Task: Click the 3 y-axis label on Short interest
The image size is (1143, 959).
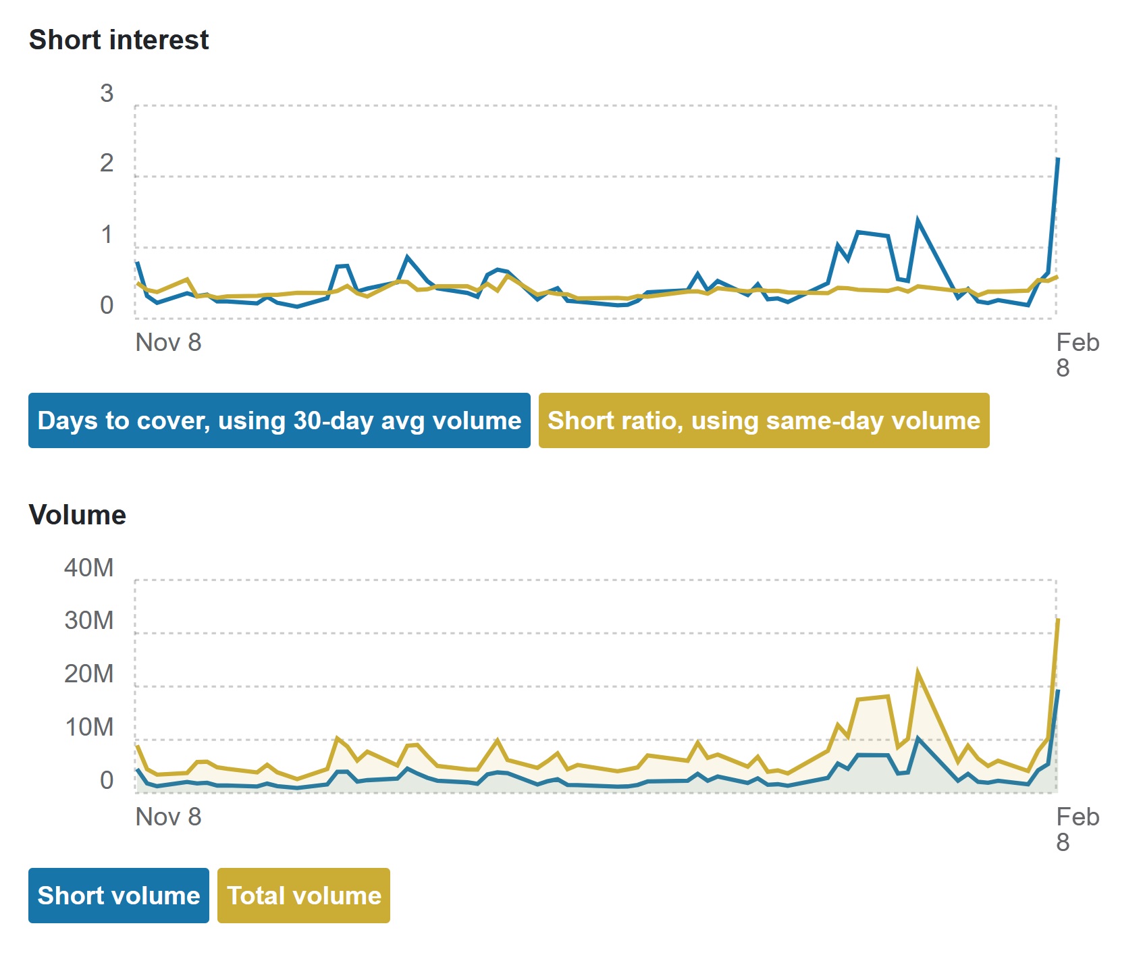Action: [x=107, y=94]
